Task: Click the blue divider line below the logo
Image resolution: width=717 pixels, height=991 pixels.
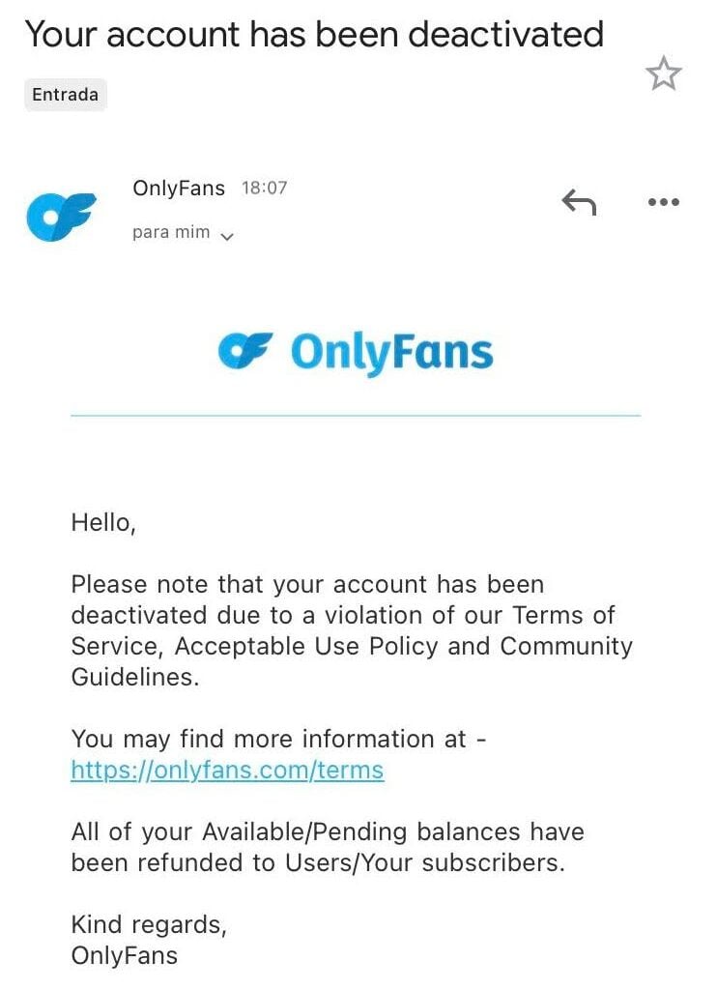Action: point(356,416)
